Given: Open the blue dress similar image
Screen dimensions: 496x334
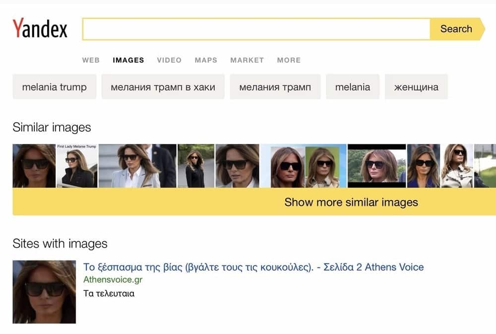Looking at the screenshot, I should tap(424, 166).
